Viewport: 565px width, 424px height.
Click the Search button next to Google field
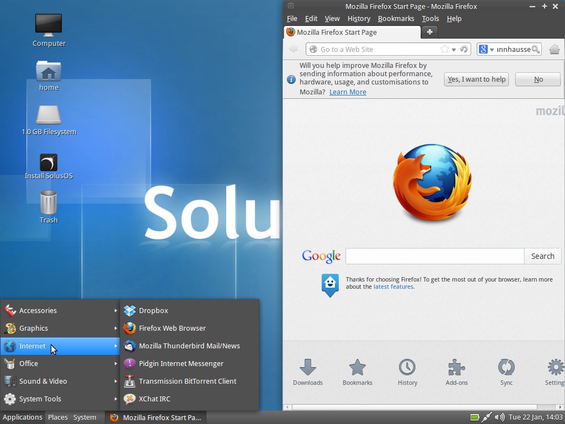[x=543, y=256]
